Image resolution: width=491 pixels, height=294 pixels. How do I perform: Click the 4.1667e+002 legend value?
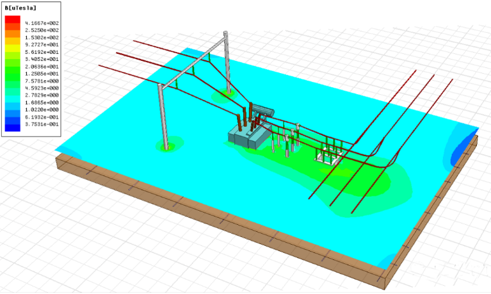42,23
